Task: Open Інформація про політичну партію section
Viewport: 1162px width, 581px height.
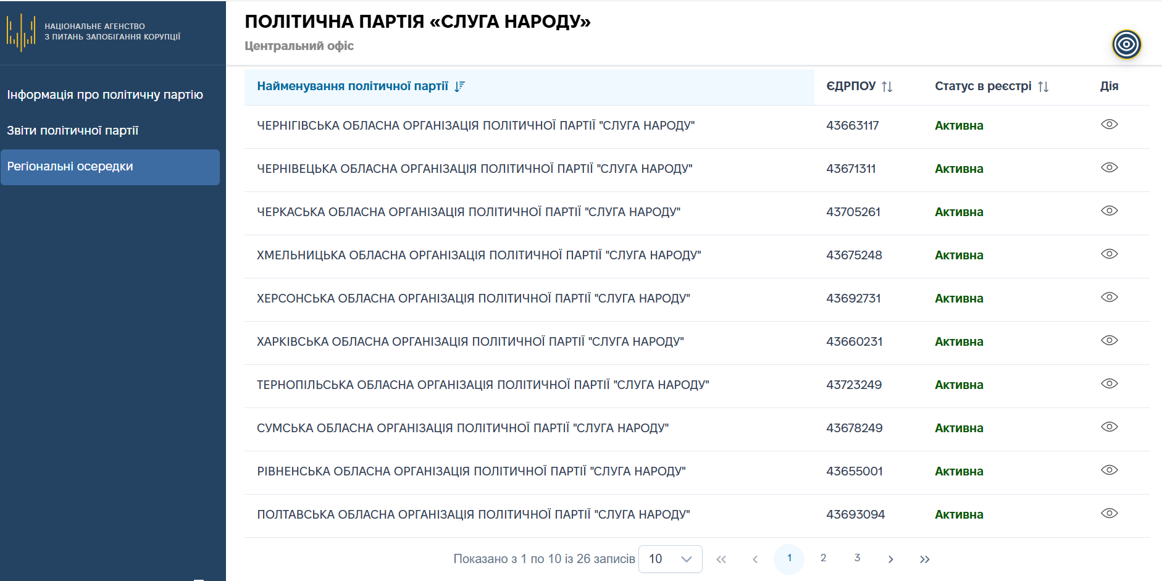Action: tap(105, 95)
